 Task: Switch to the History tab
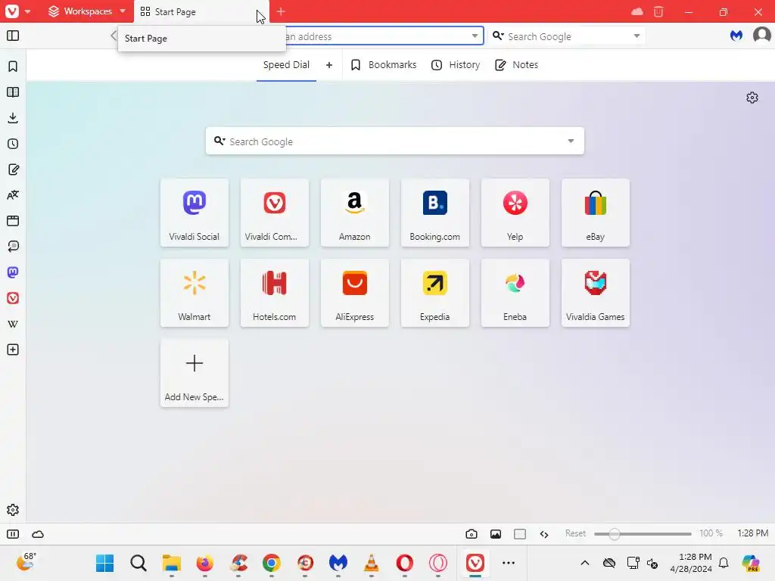click(x=455, y=65)
